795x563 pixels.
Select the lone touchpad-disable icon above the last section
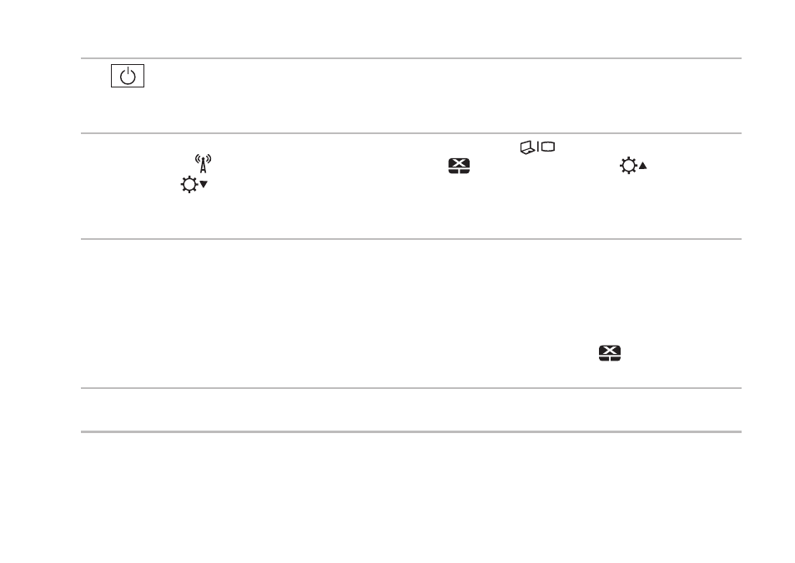(610, 353)
